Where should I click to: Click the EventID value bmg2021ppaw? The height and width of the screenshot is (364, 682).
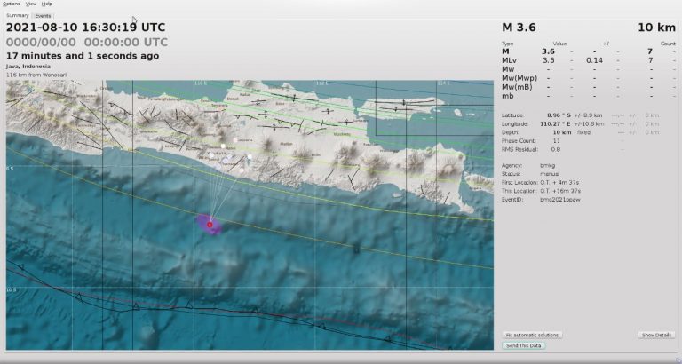559,200
